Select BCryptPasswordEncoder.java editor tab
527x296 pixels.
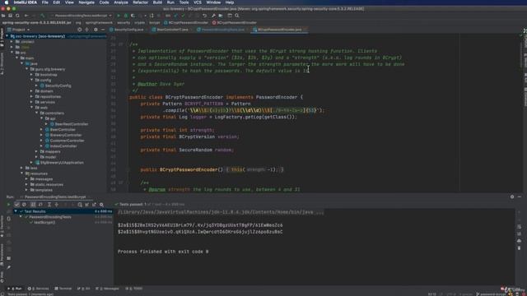(x=279, y=30)
